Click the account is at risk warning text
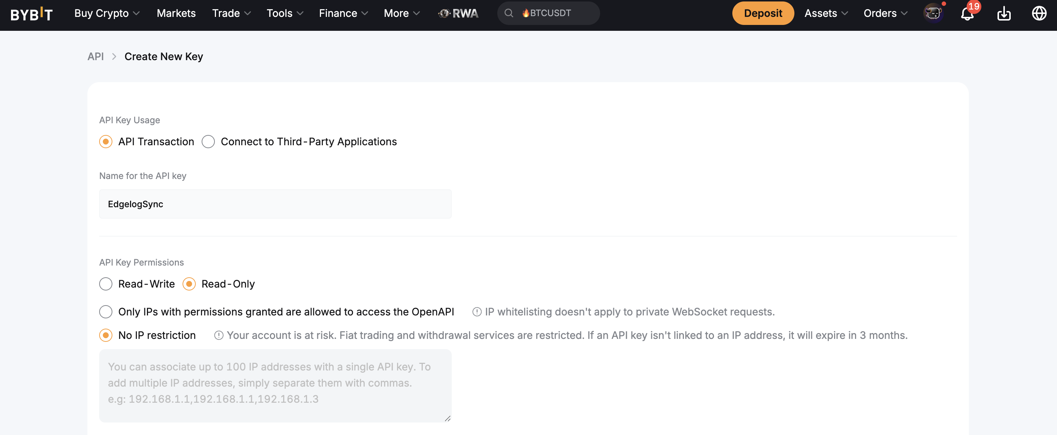1057x435 pixels. pos(567,336)
